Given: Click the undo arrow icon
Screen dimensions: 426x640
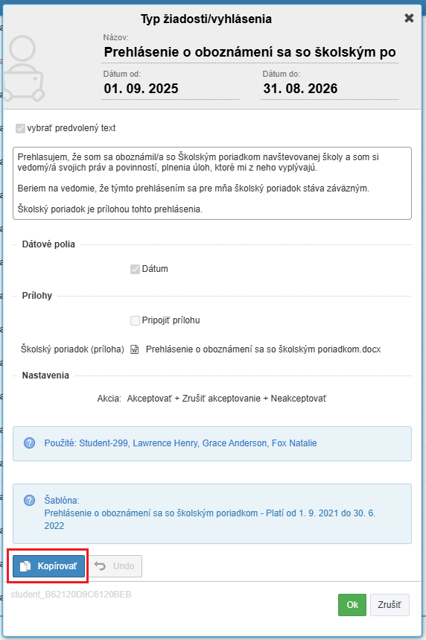Looking at the screenshot, I should pos(100,566).
